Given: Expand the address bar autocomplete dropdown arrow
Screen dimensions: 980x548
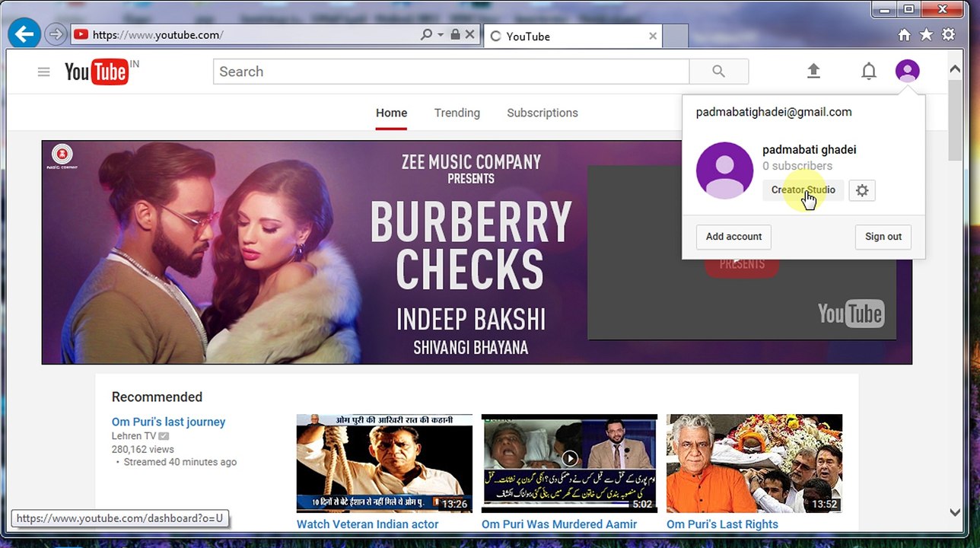Looking at the screenshot, I should (x=441, y=35).
